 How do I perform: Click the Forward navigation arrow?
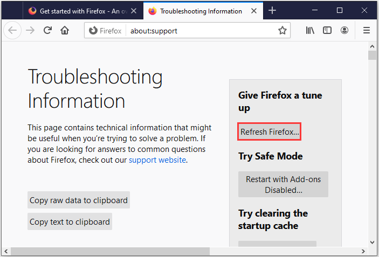30,30
